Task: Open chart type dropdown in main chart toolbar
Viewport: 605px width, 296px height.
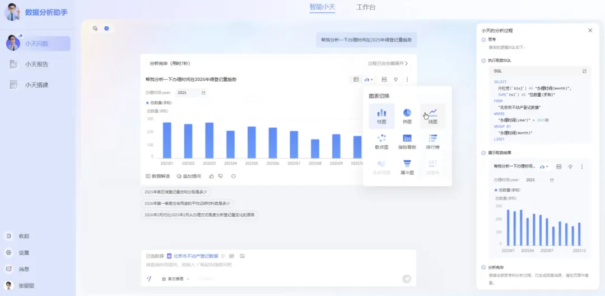Action: pyautogui.click(x=369, y=79)
